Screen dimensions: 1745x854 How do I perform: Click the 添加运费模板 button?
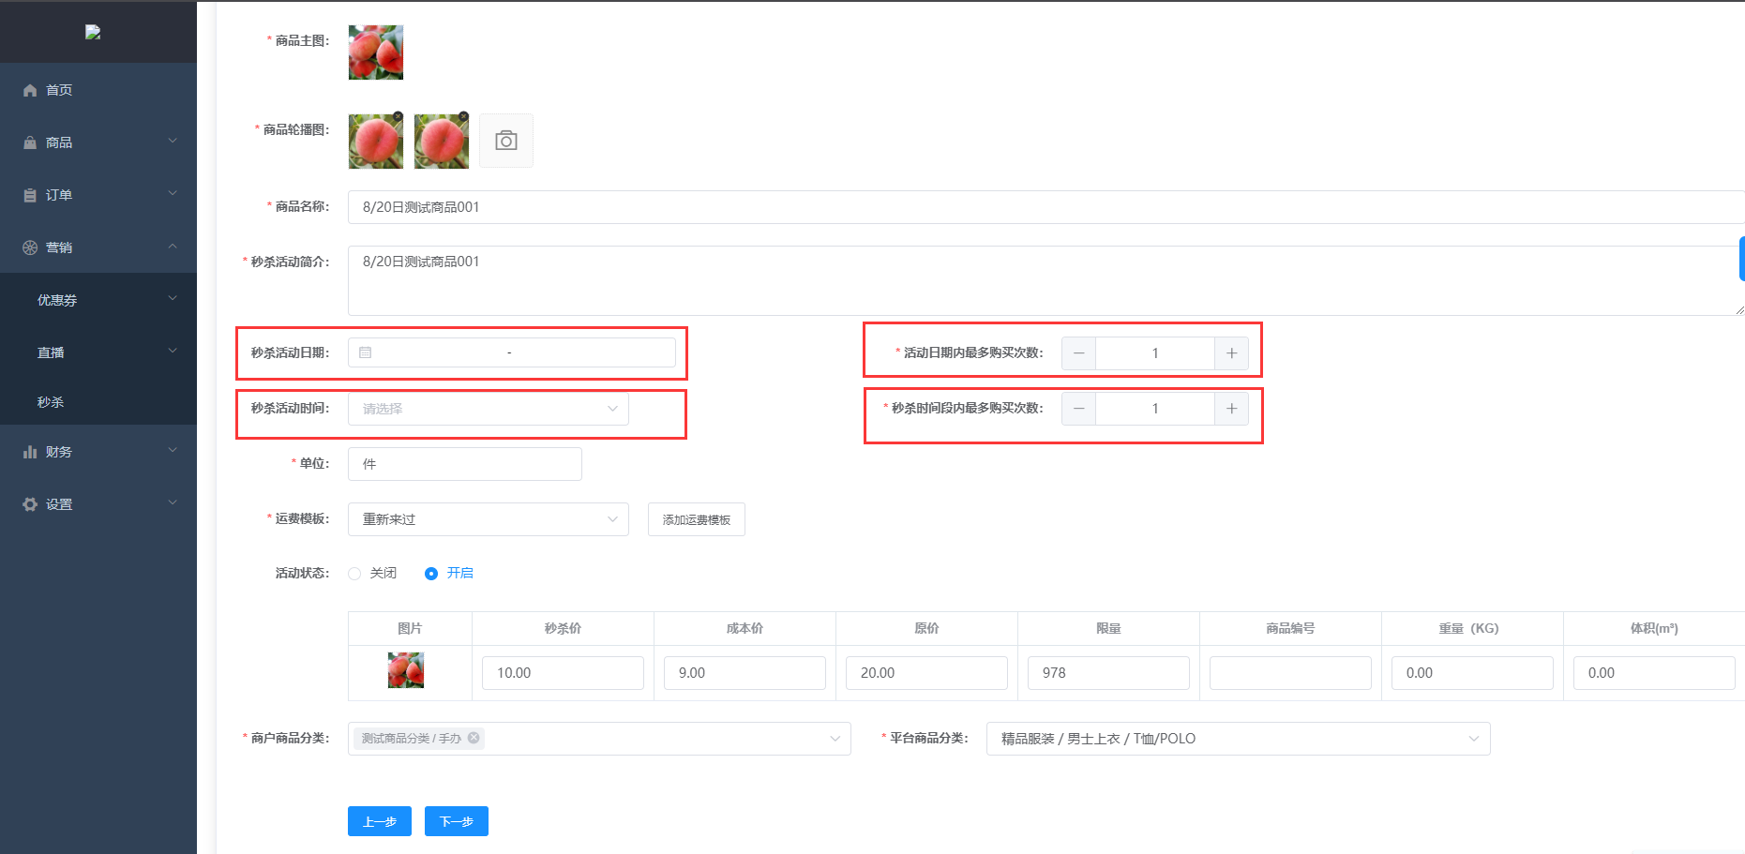point(696,519)
